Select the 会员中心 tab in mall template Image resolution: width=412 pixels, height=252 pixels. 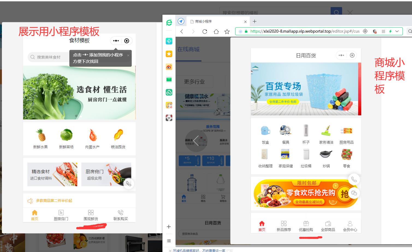350,226
